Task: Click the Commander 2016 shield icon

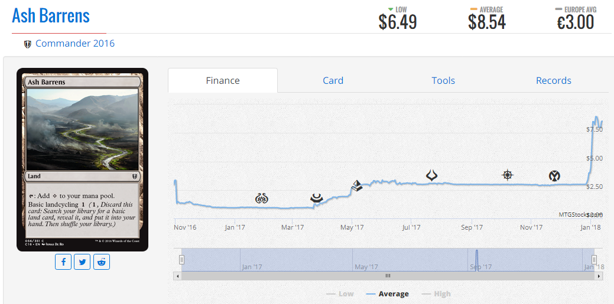Action: coord(27,44)
